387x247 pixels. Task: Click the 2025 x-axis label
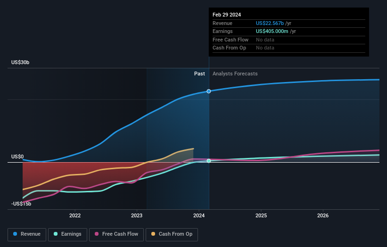pos(261,216)
